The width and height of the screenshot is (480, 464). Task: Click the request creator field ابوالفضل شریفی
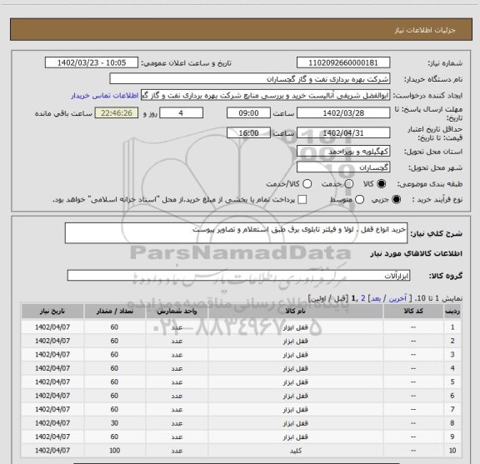265,95
